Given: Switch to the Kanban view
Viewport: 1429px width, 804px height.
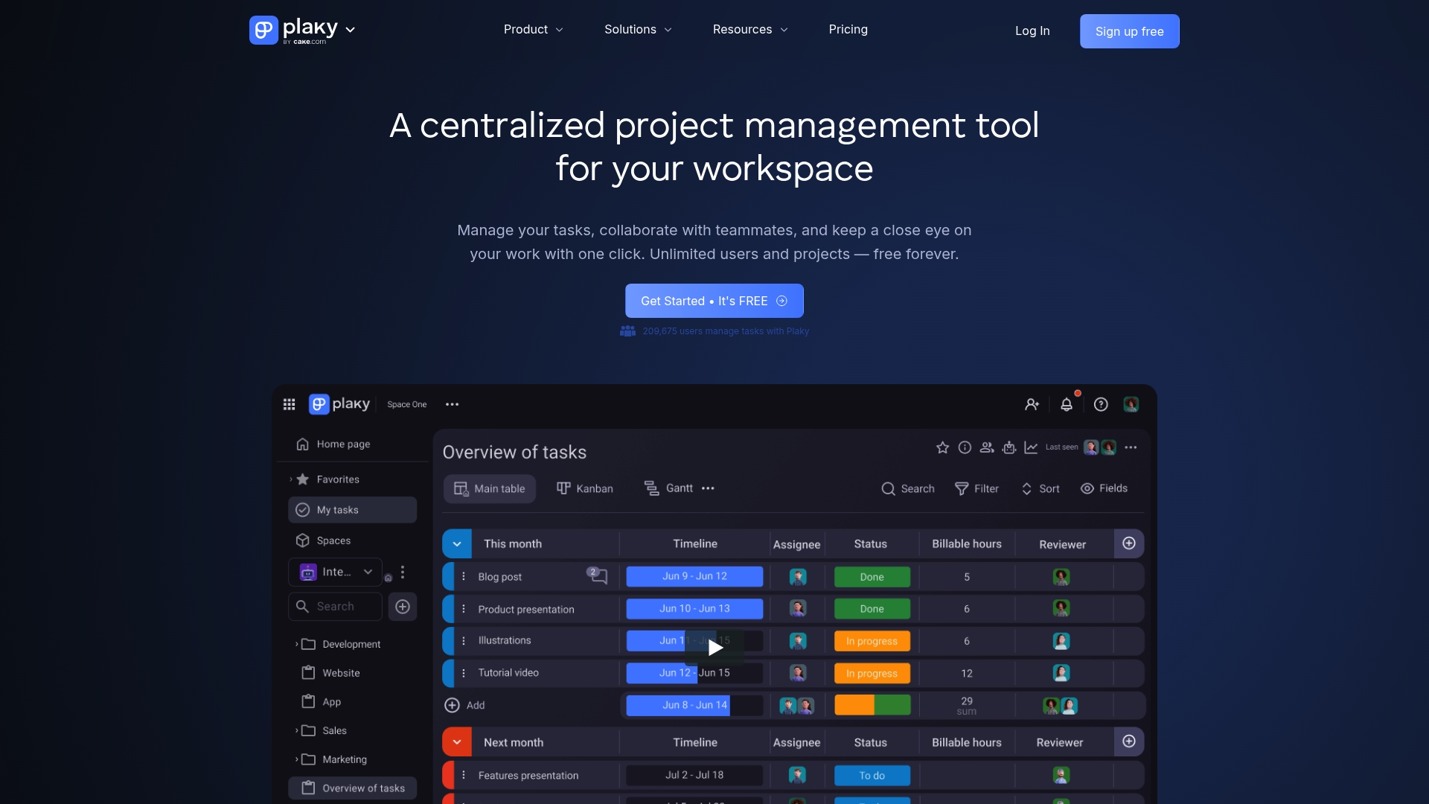Looking at the screenshot, I should (585, 488).
